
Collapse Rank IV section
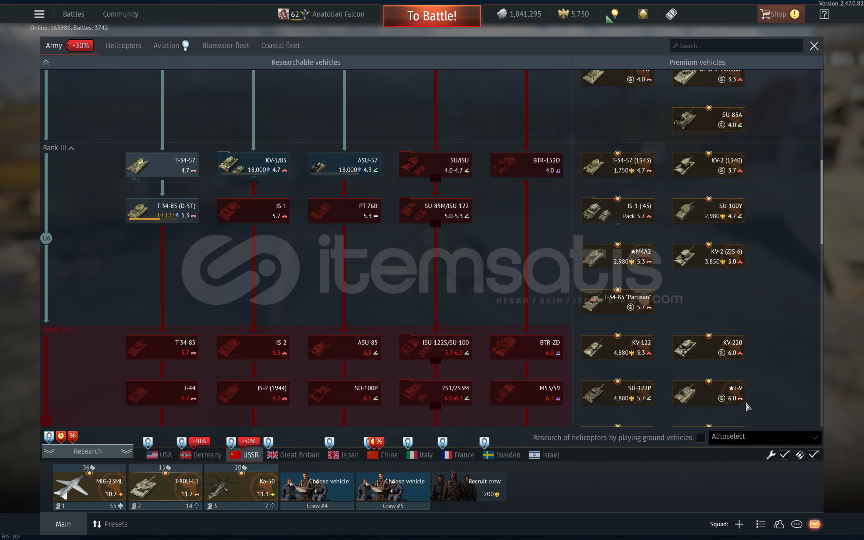click(x=59, y=330)
